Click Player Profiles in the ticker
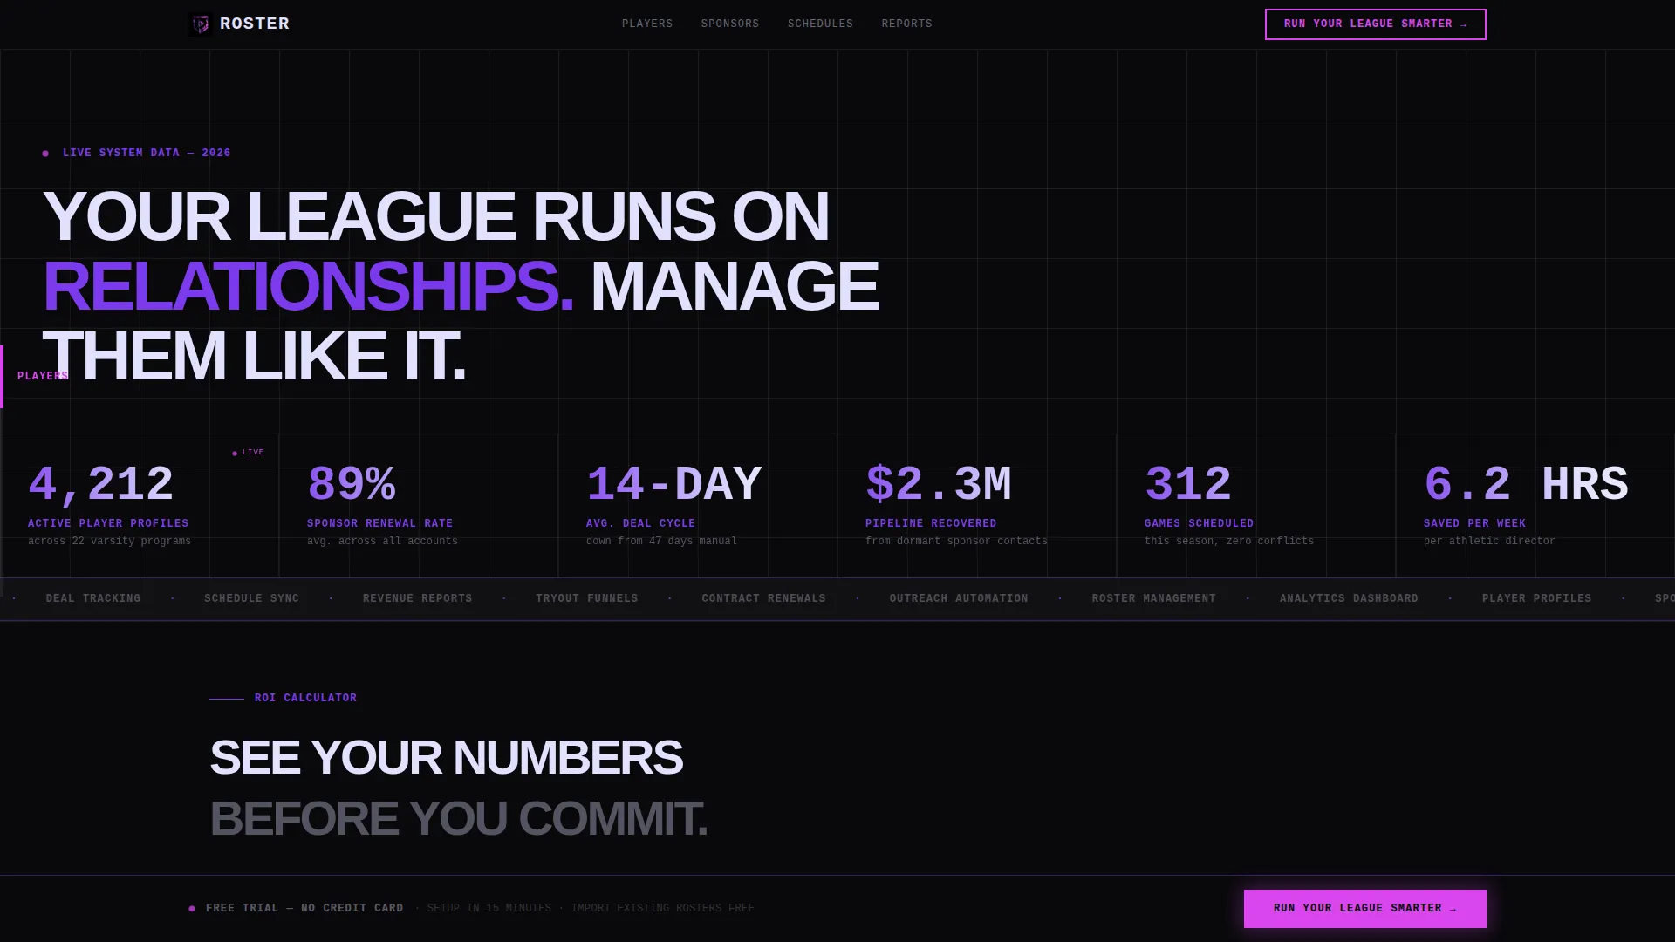The width and height of the screenshot is (1675, 942). [x=1536, y=599]
